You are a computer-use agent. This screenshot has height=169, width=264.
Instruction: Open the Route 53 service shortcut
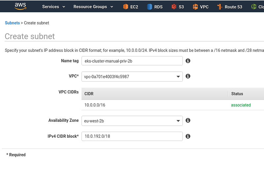point(230,7)
